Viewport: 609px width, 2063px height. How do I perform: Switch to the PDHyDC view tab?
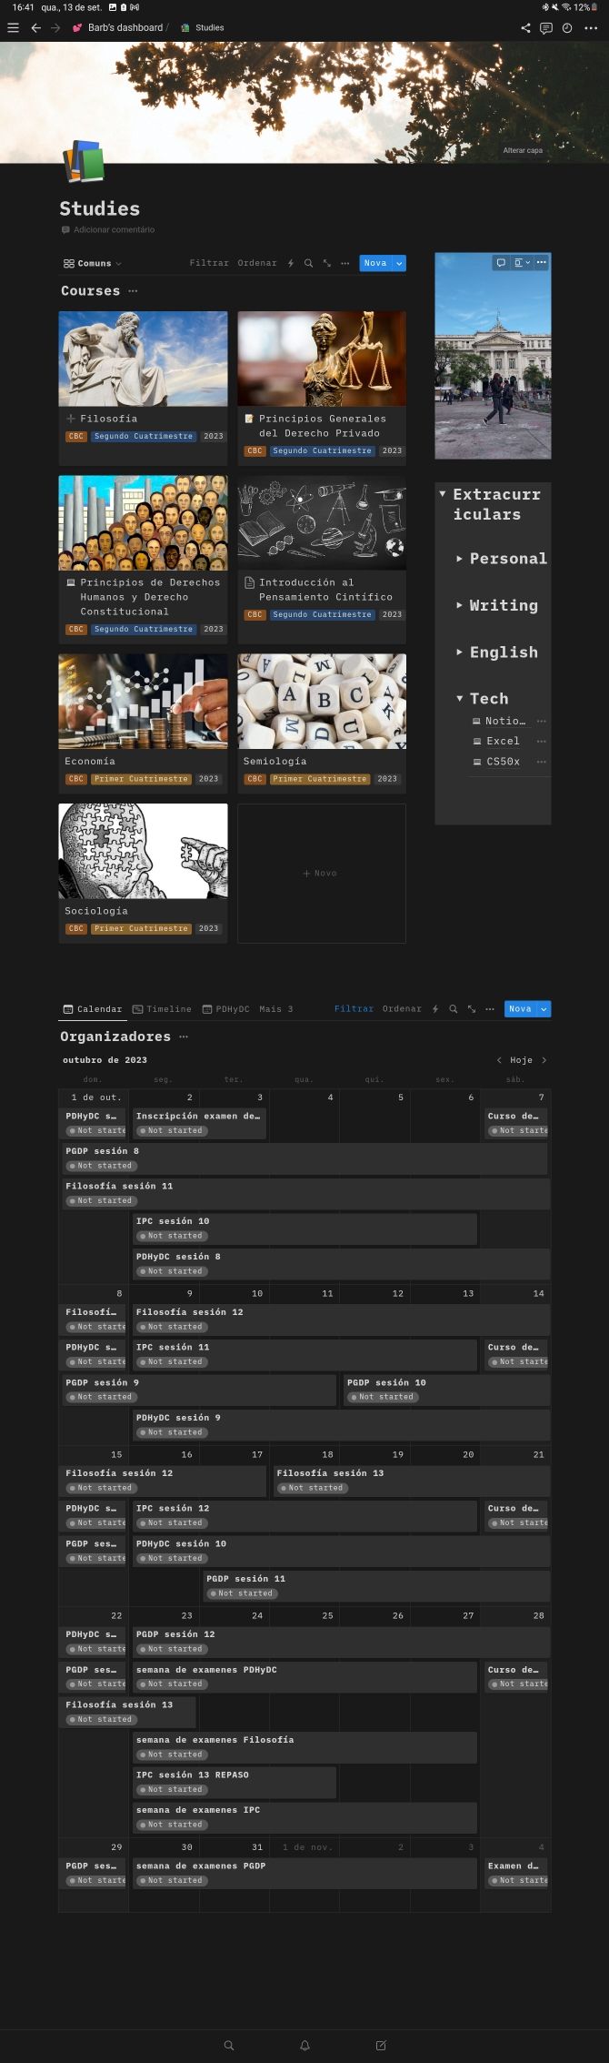226,1009
